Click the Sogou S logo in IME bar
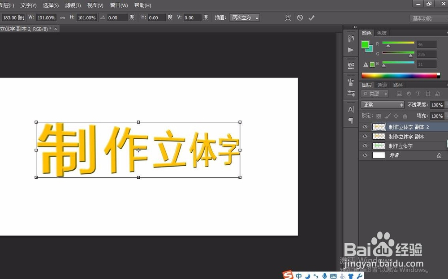Screen dimensions: 448x279 point(288,275)
